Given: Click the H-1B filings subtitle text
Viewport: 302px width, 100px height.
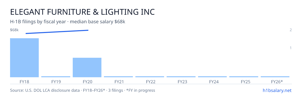Looking at the screenshot, I should tap(68, 22).
